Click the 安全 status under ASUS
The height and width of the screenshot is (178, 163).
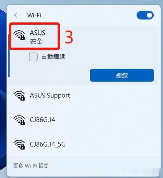tap(36, 41)
